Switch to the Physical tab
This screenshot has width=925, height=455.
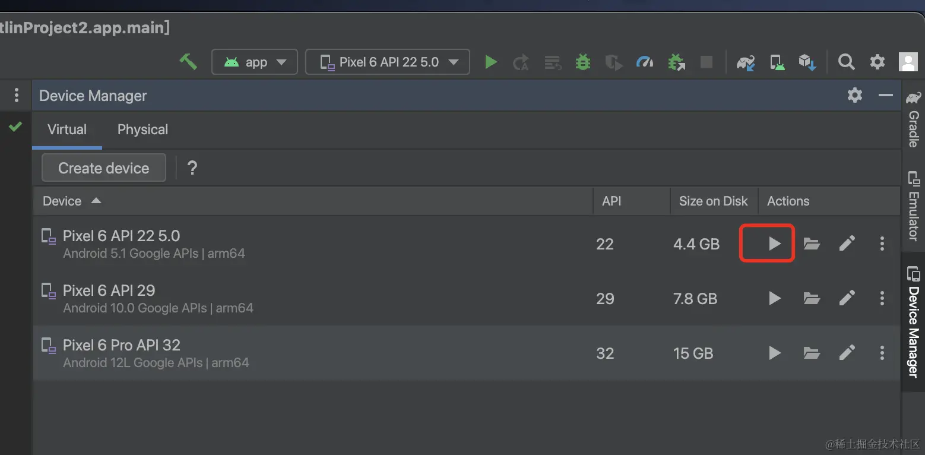[x=142, y=129]
